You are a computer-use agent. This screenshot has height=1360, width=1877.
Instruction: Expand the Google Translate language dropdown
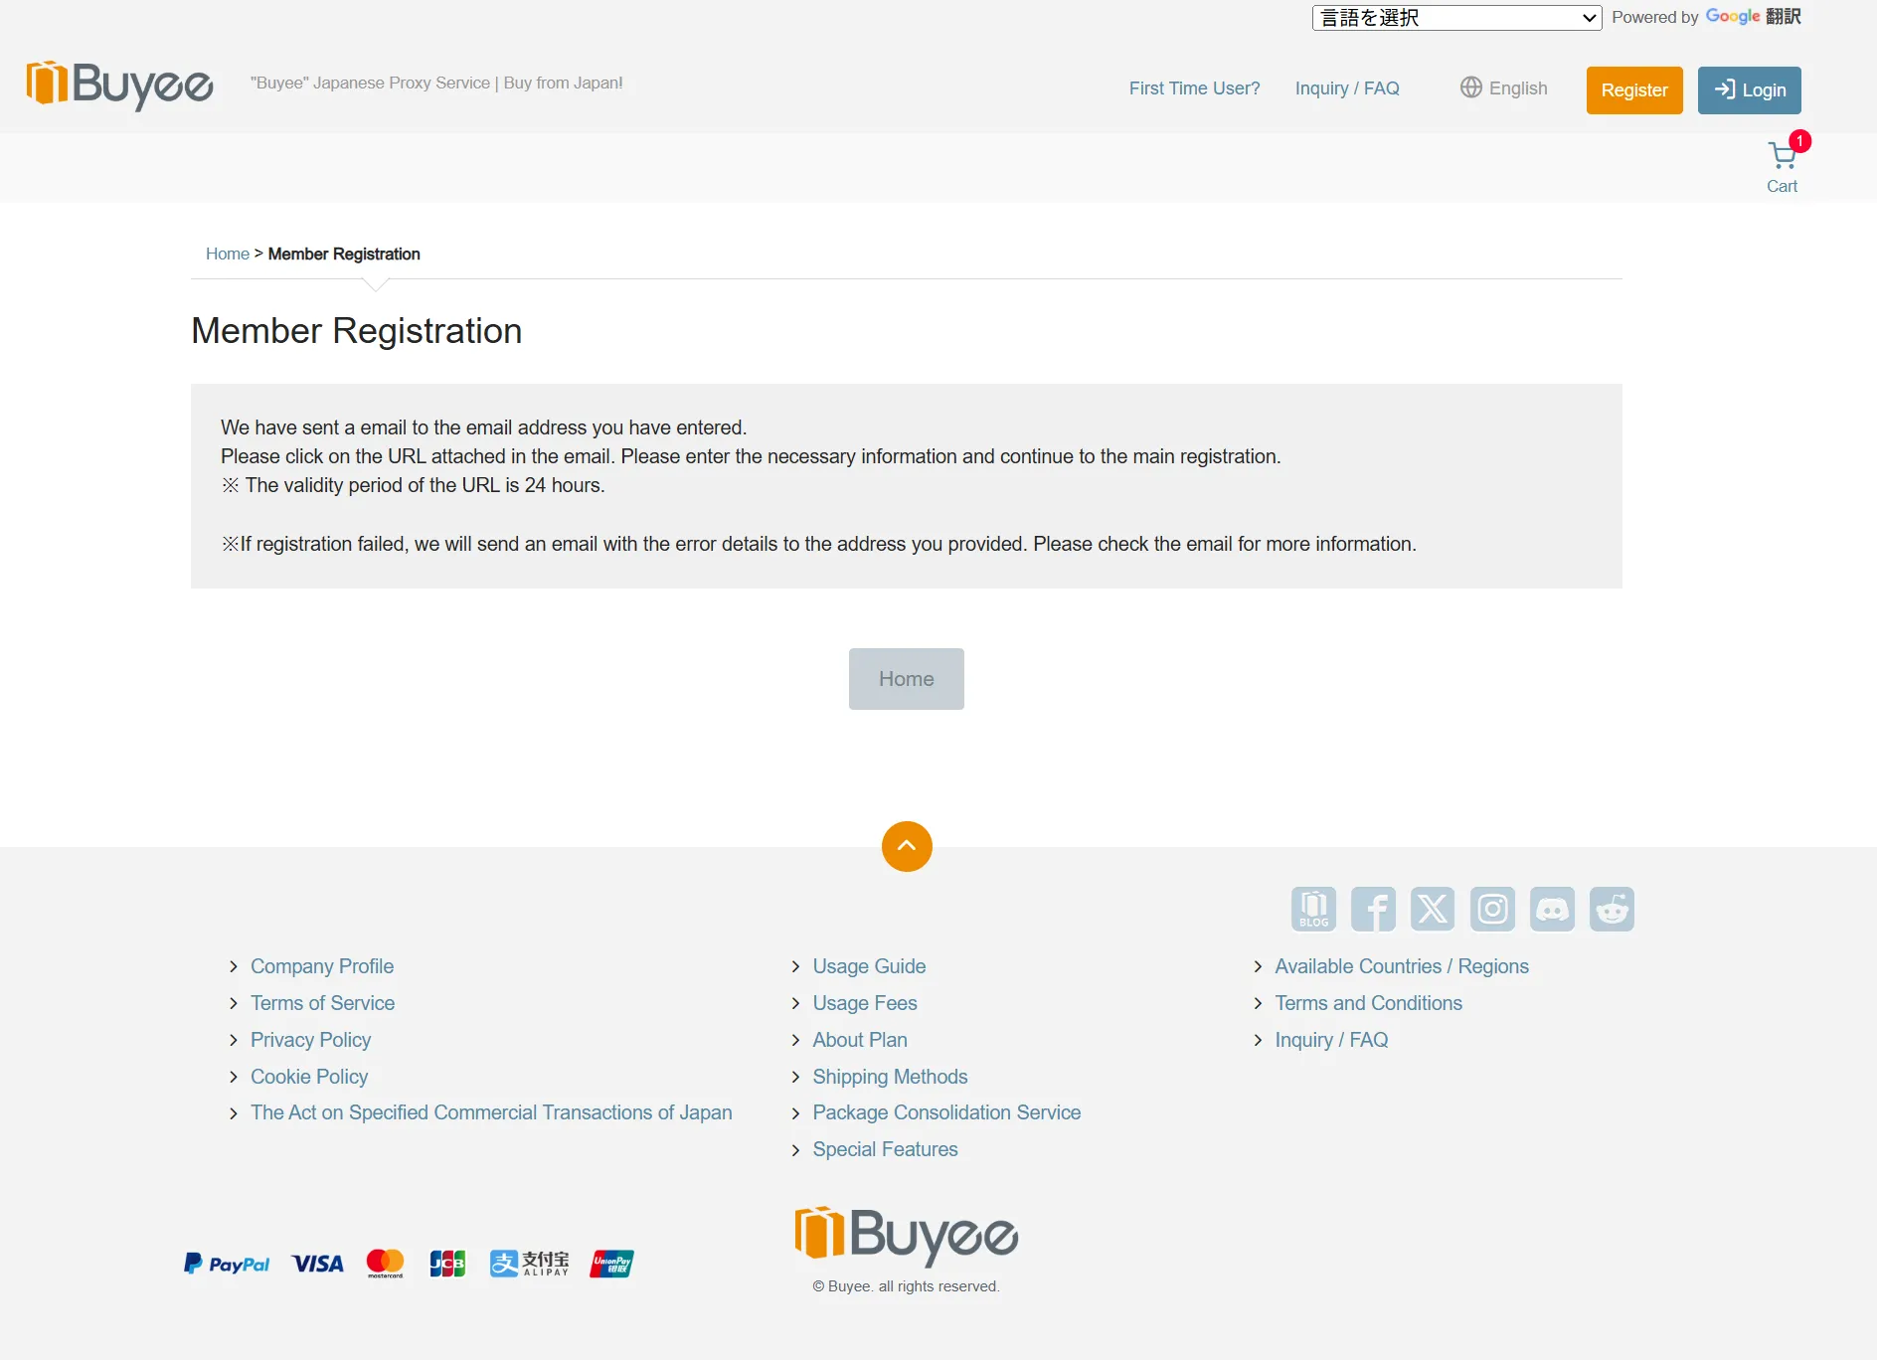coord(1456,18)
